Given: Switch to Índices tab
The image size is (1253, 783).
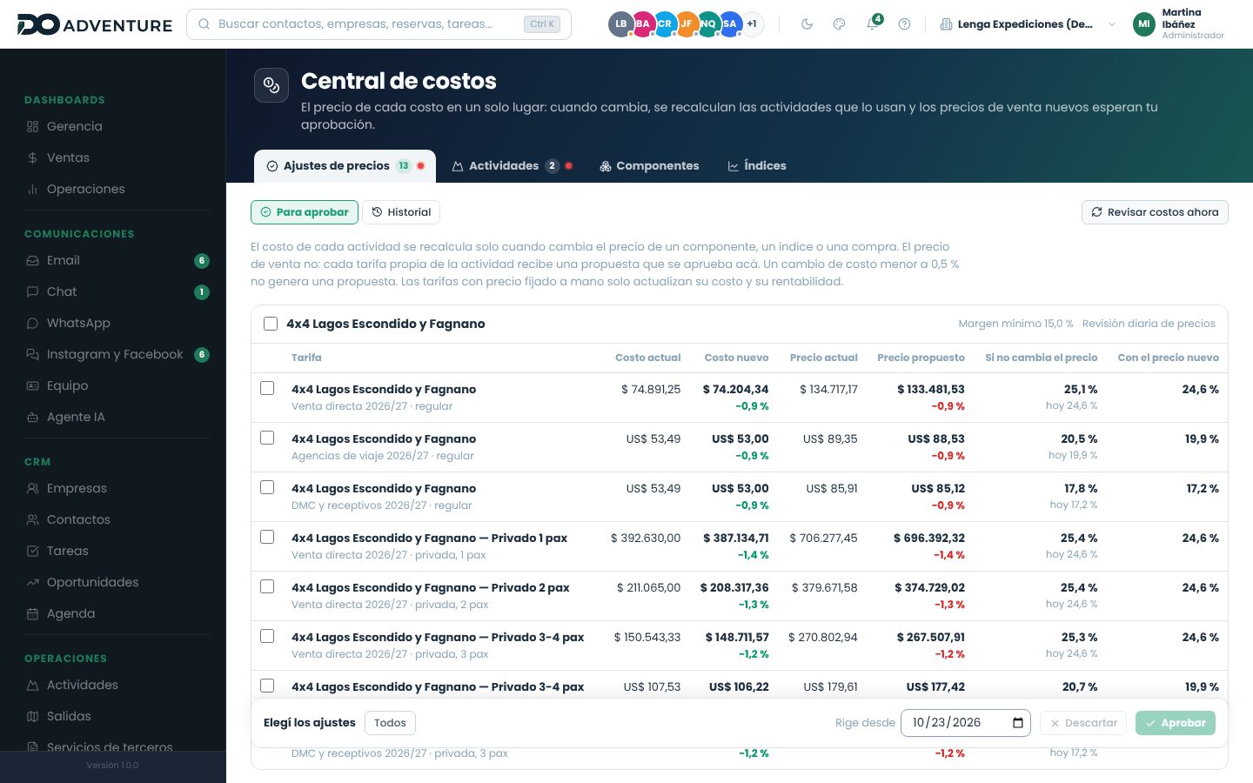Looking at the screenshot, I should [x=757, y=165].
